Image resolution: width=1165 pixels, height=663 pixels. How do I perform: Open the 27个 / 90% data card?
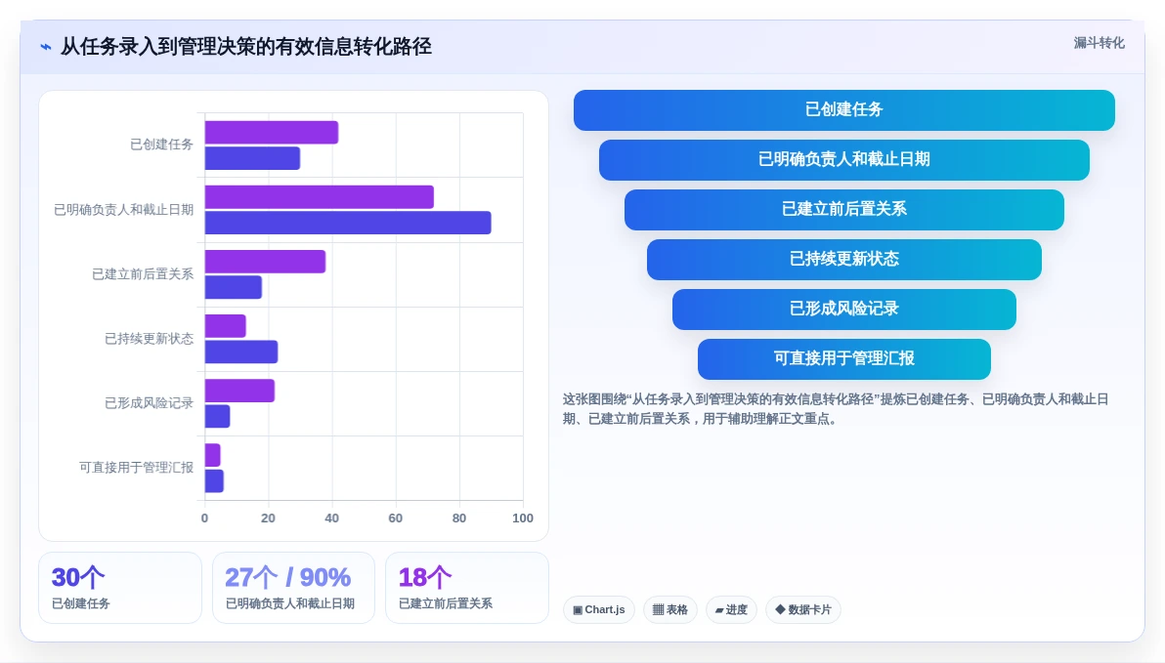tap(293, 587)
